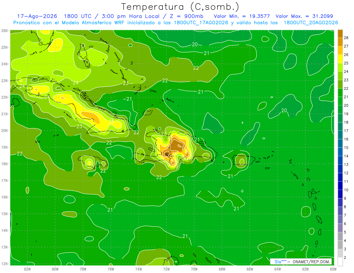The width and height of the screenshot is (354, 273).
Task: Pick the purple color bar swatch between 6 and 7
Action: pos(340,219)
